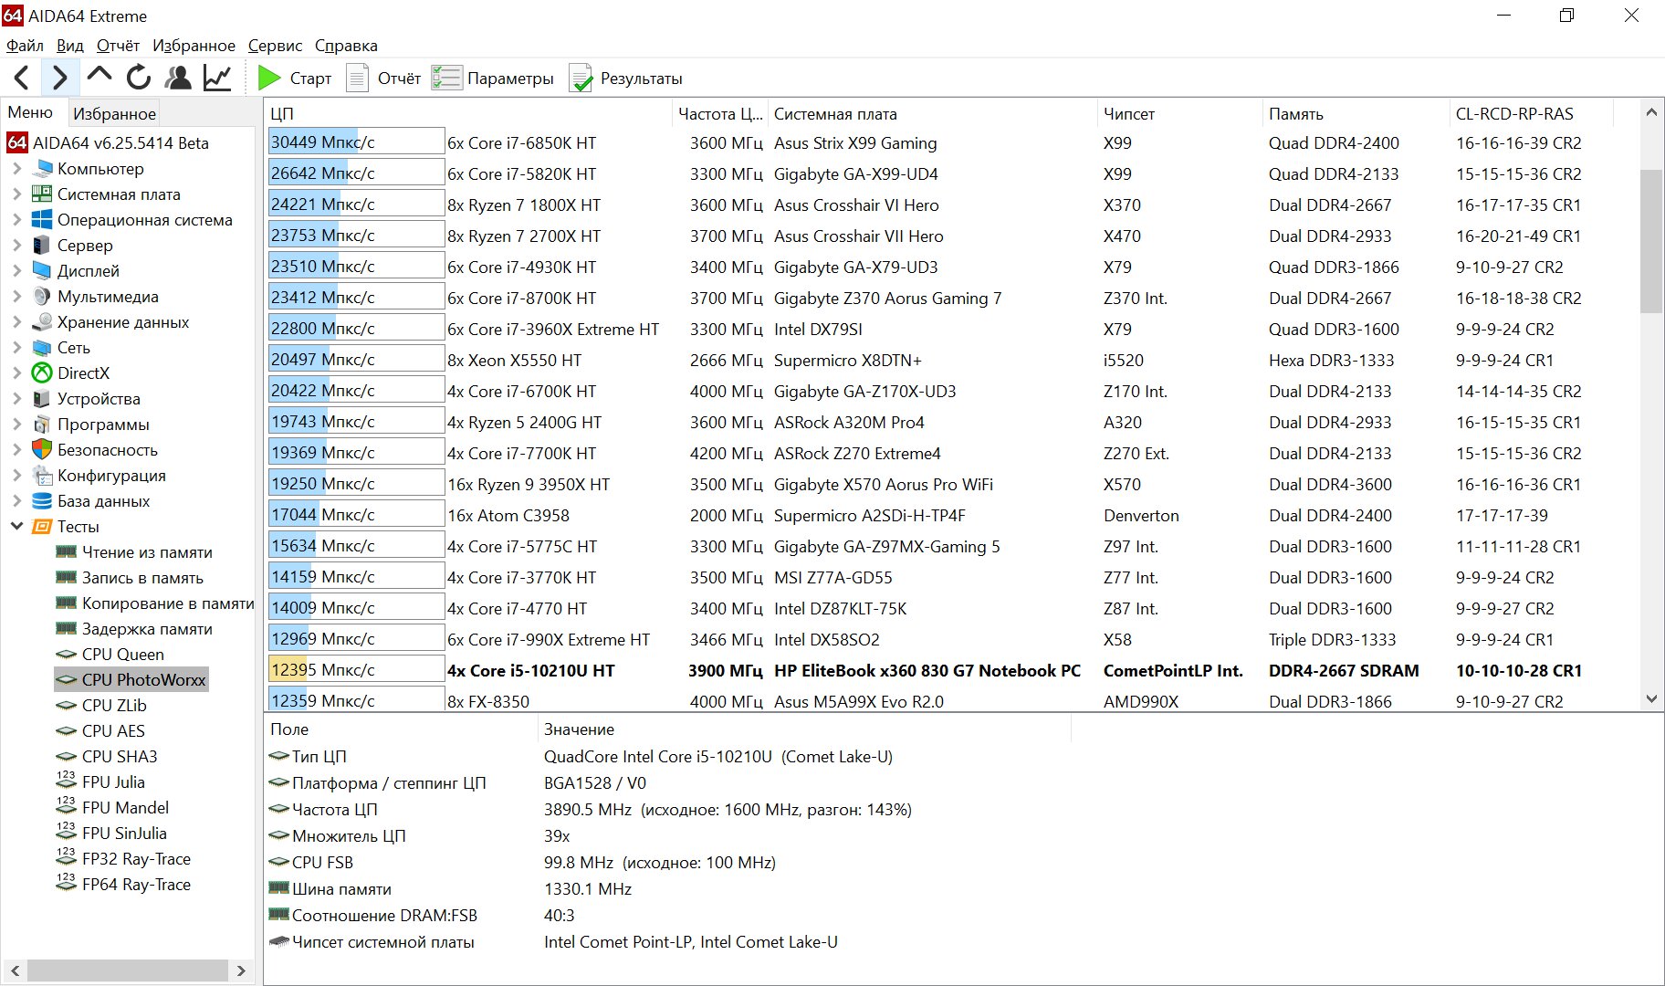
Task: Expand the Сервер tree node
Action: coord(16,246)
